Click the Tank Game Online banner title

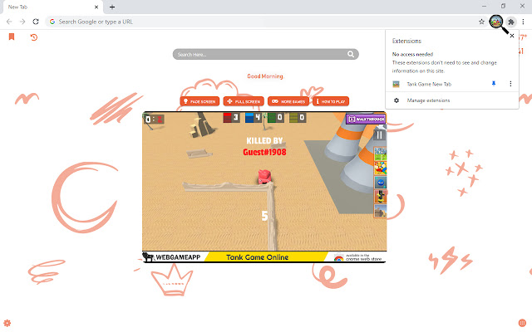coord(257,257)
